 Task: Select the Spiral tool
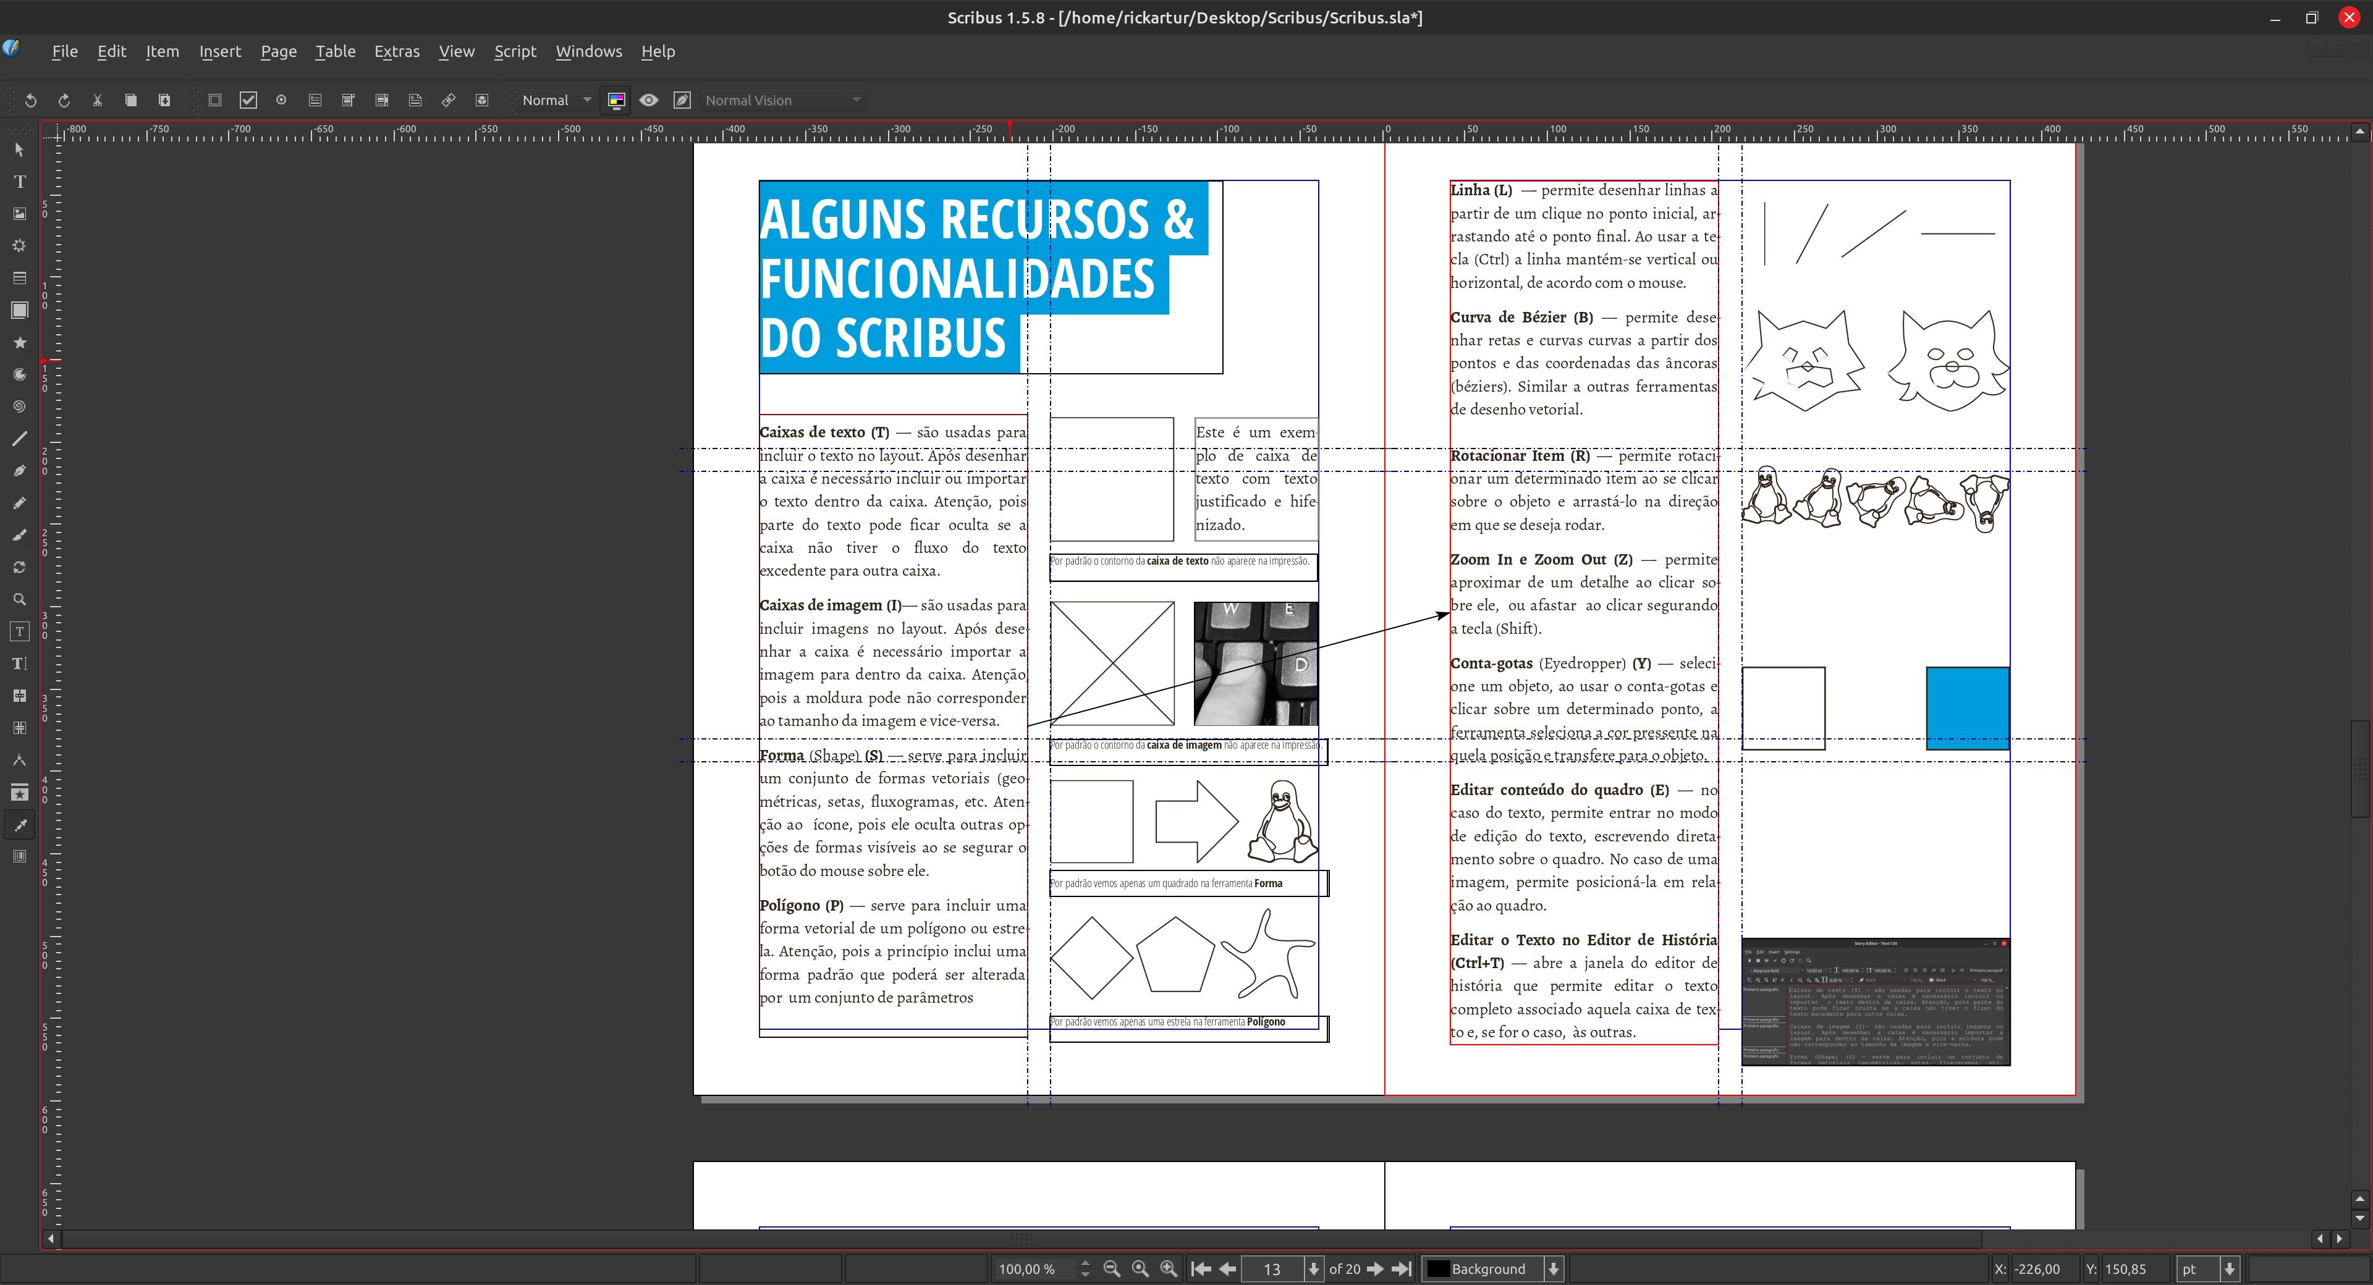coord(19,407)
